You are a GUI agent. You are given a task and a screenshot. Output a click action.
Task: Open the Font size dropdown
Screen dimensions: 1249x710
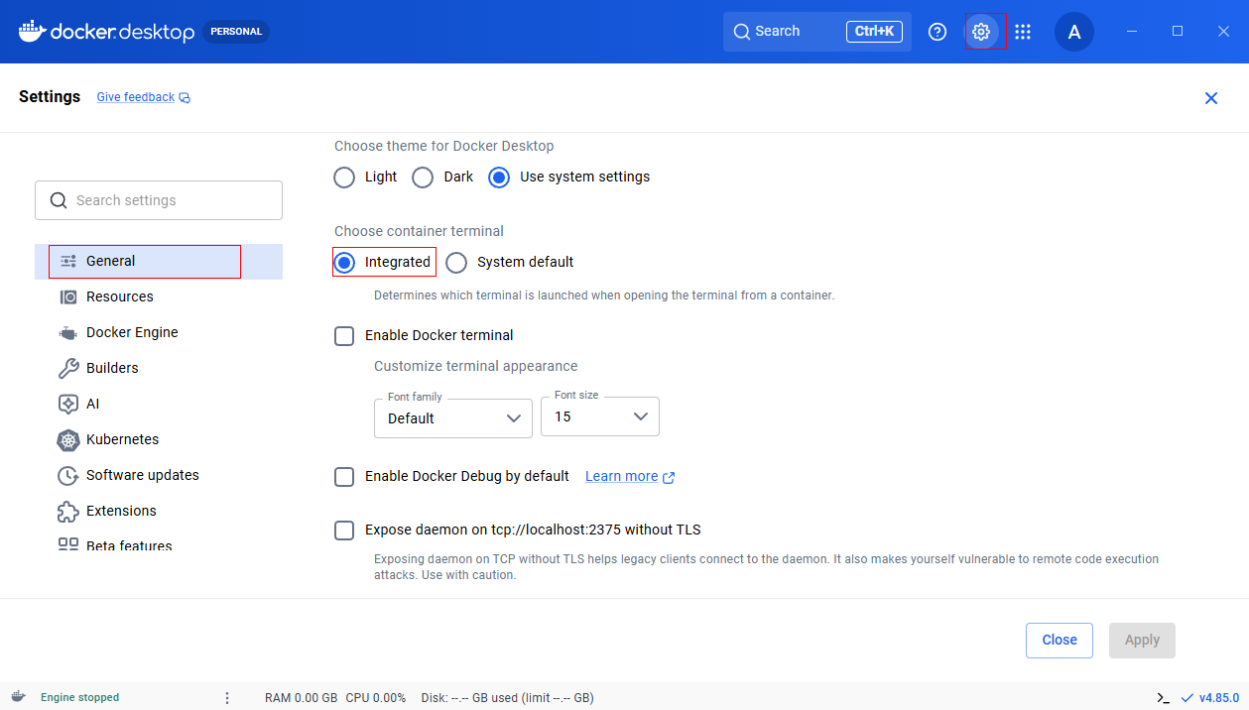[x=600, y=416]
